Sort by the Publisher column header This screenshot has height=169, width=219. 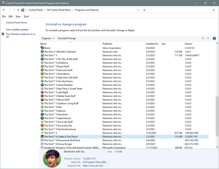123,44
